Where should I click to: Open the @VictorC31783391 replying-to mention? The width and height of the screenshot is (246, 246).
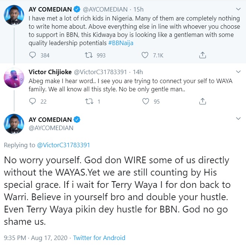(63, 145)
